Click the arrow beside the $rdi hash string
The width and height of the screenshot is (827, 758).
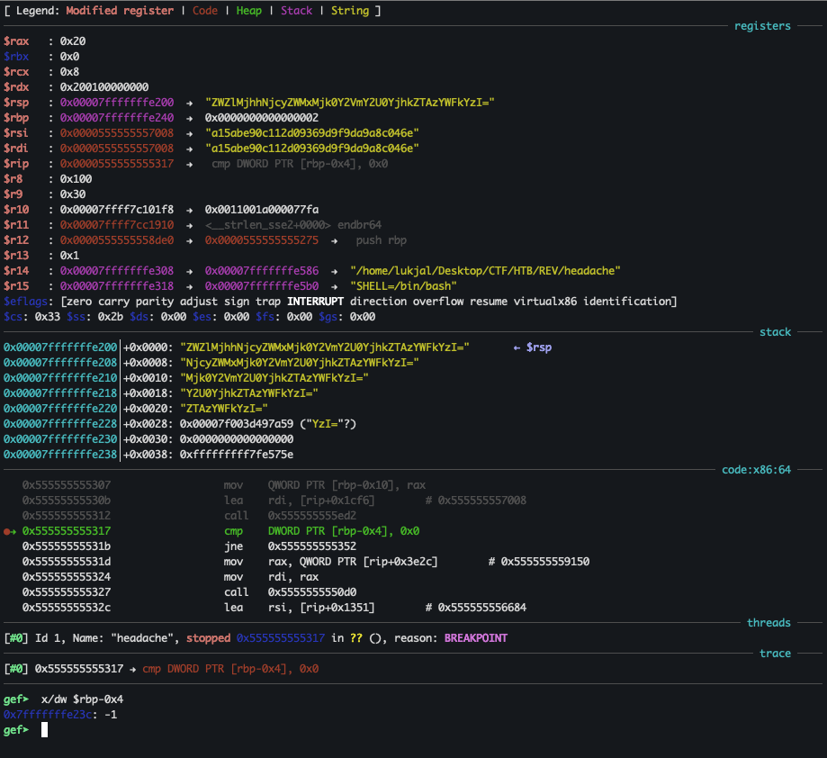point(190,148)
